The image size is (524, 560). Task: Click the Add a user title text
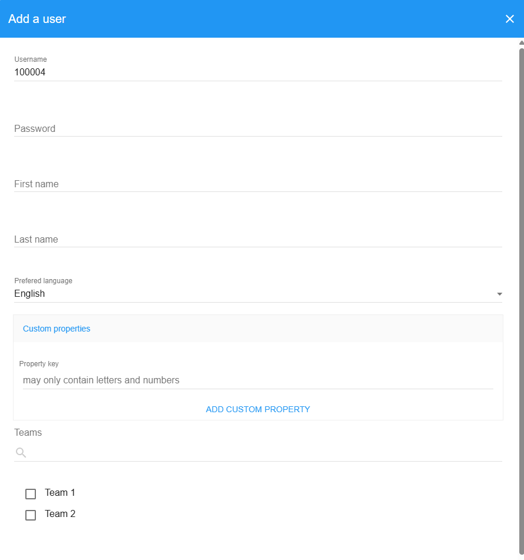pyautogui.click(x=37, y=19)
